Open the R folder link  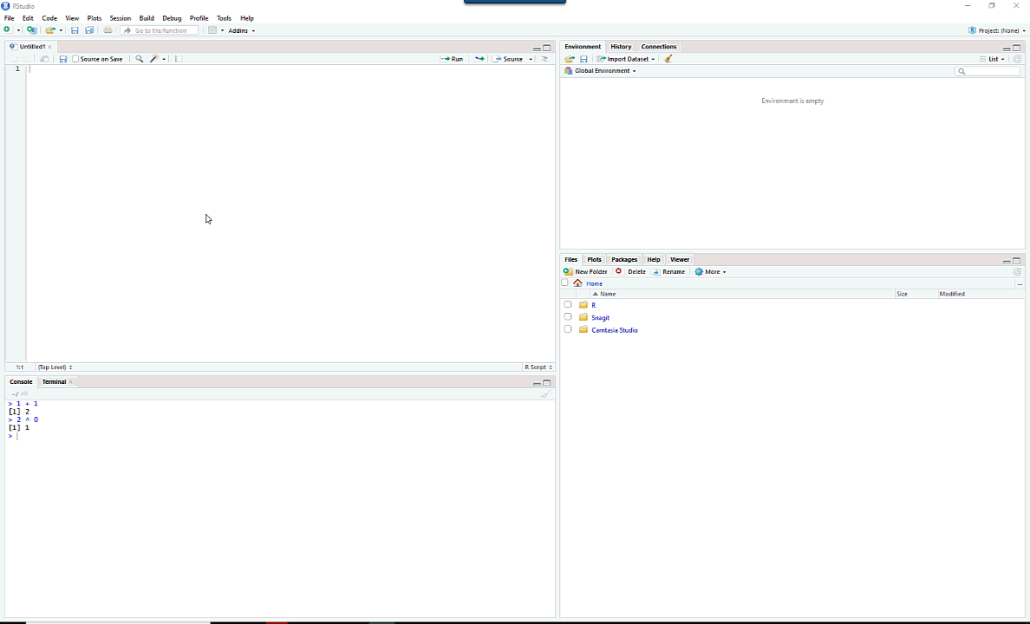(593, 305)
